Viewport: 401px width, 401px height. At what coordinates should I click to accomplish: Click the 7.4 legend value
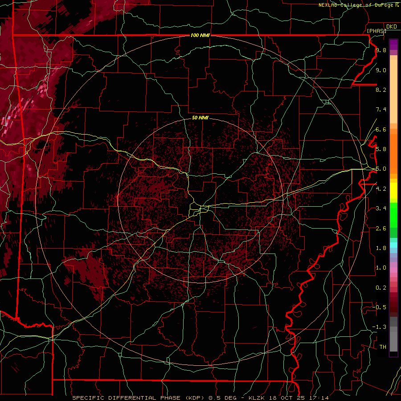[x=381, y=110]
